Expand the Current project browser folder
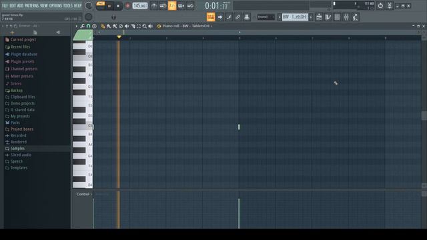This screenshot has width=427, height=240. 23,40
